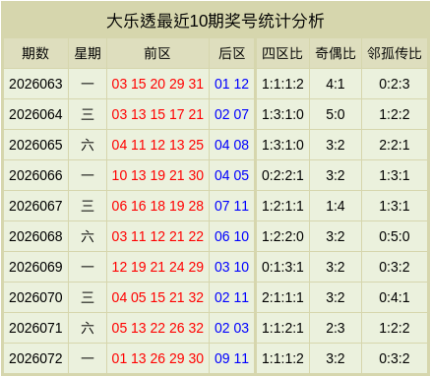Click the title 大乐透最近10期奖号统计分析
The width and height of the screenshot is (431, 377).
pyautogui.click(x=215, y=21)
